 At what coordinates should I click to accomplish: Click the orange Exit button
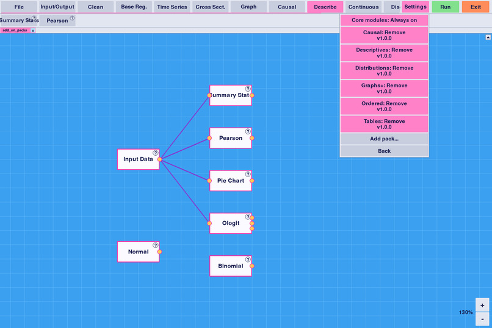point(476,7)
